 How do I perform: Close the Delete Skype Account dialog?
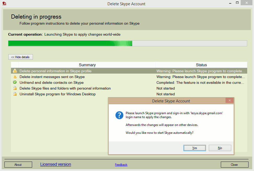tap(229, 101)
